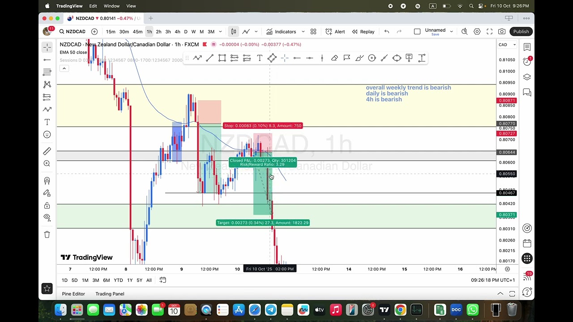This screenshot has height=322, width=573.
Task: Open the Unnamed layout dropdown chevron
Action: click(451, 31)
